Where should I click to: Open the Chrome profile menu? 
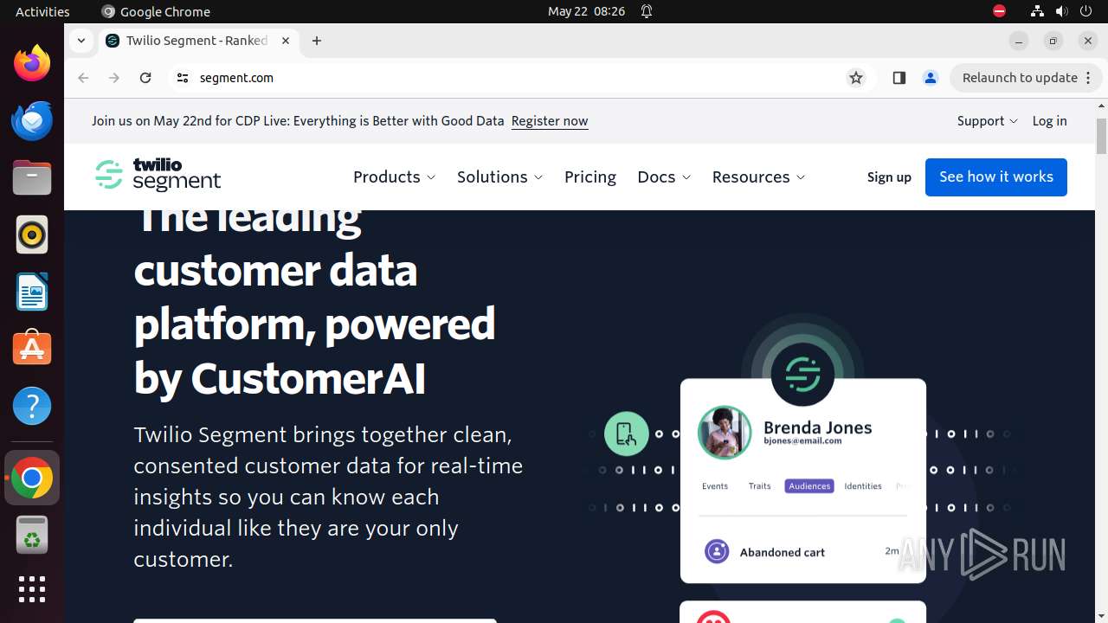click(x=931, y=78)
